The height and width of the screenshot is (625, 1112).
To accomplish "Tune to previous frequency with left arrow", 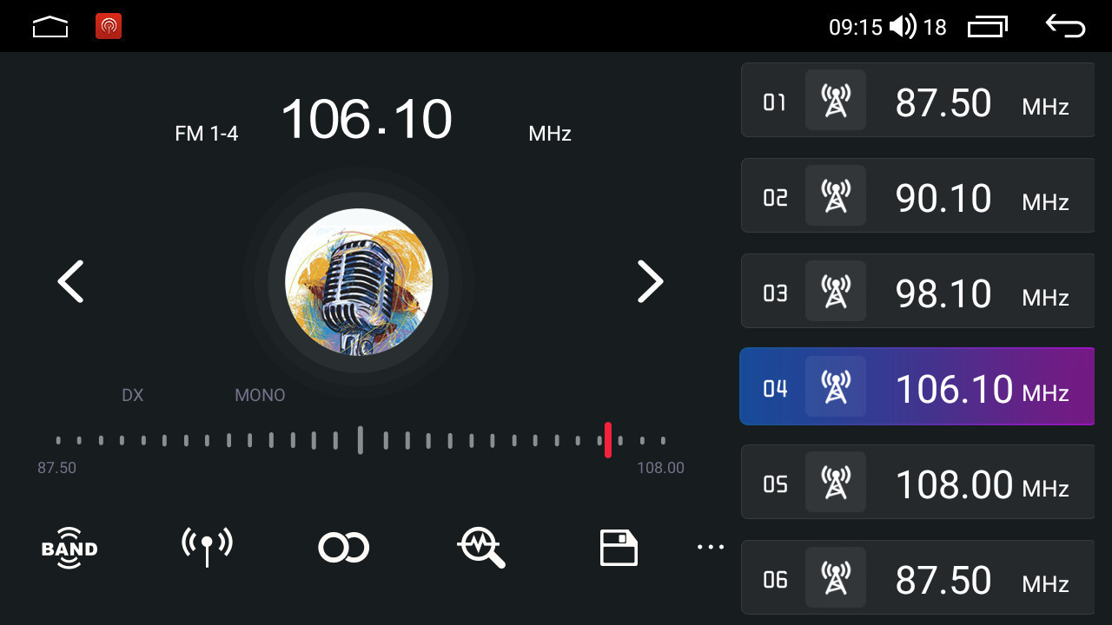I will (70, 281).
